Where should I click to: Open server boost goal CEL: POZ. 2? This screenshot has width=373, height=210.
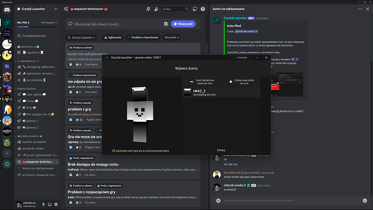pos(23,22)
